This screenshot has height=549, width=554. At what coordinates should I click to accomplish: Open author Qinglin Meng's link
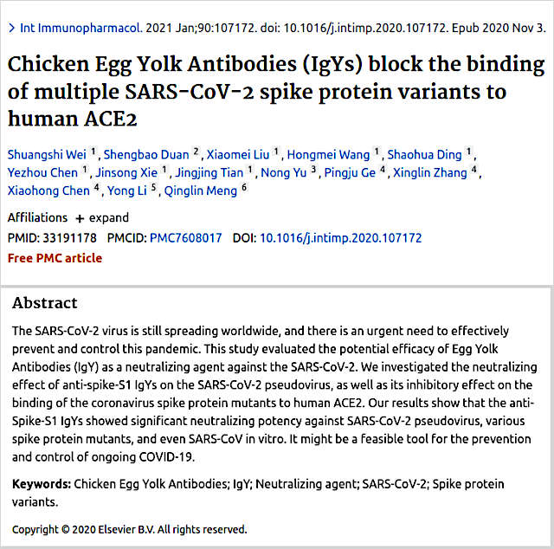coord(200,191)
